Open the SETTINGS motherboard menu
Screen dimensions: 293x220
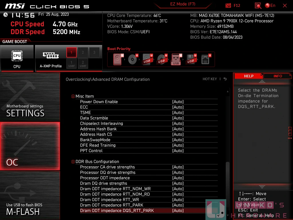click(x=30, y=97)
